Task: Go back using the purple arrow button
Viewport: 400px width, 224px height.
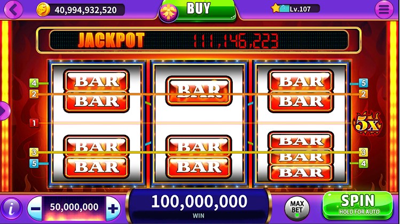Action: [13, 10]
